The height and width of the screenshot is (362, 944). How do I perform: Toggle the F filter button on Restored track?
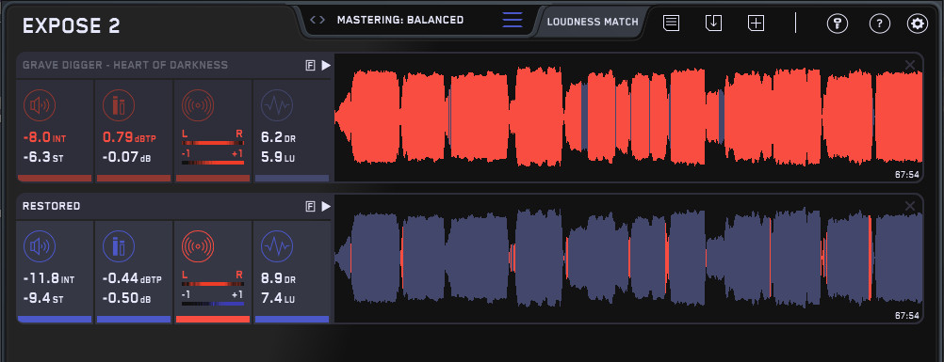(311, 206)
